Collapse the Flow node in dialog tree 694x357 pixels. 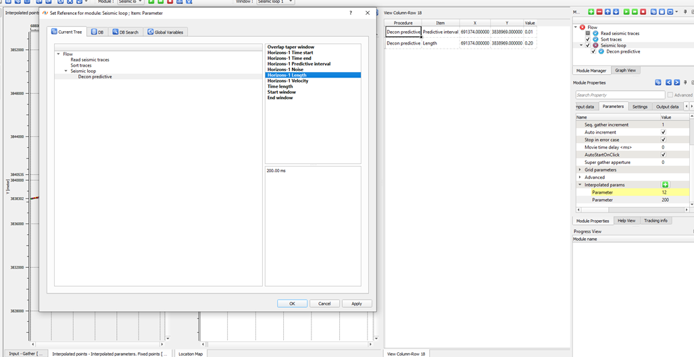(58, 54)
